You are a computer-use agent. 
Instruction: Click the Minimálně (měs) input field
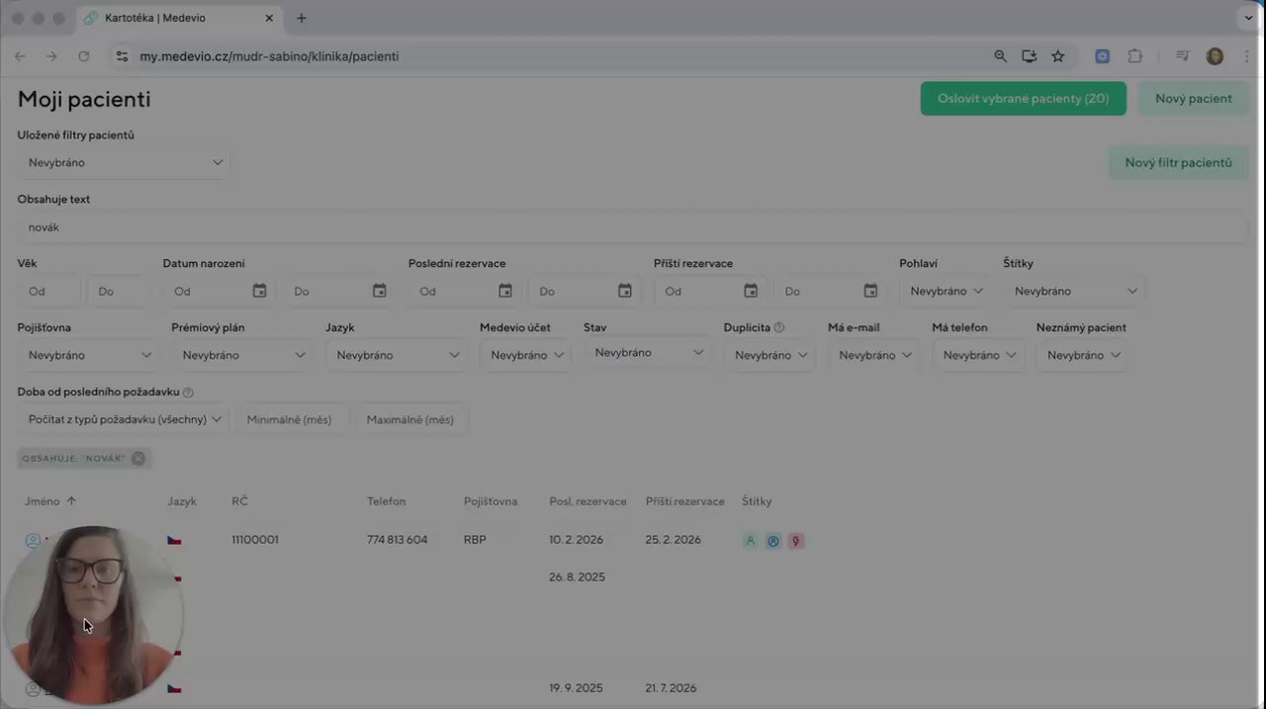(292, 419)
